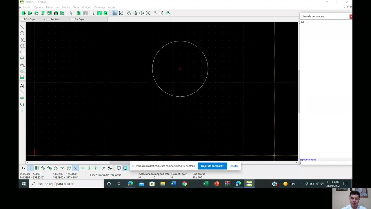Select the Curve/Spline tool
The image size is (371, 209).
point(22,40)
